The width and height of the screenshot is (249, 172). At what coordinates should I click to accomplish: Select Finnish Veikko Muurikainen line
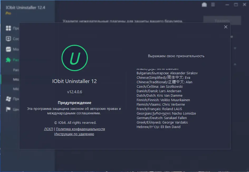point(163,100)
